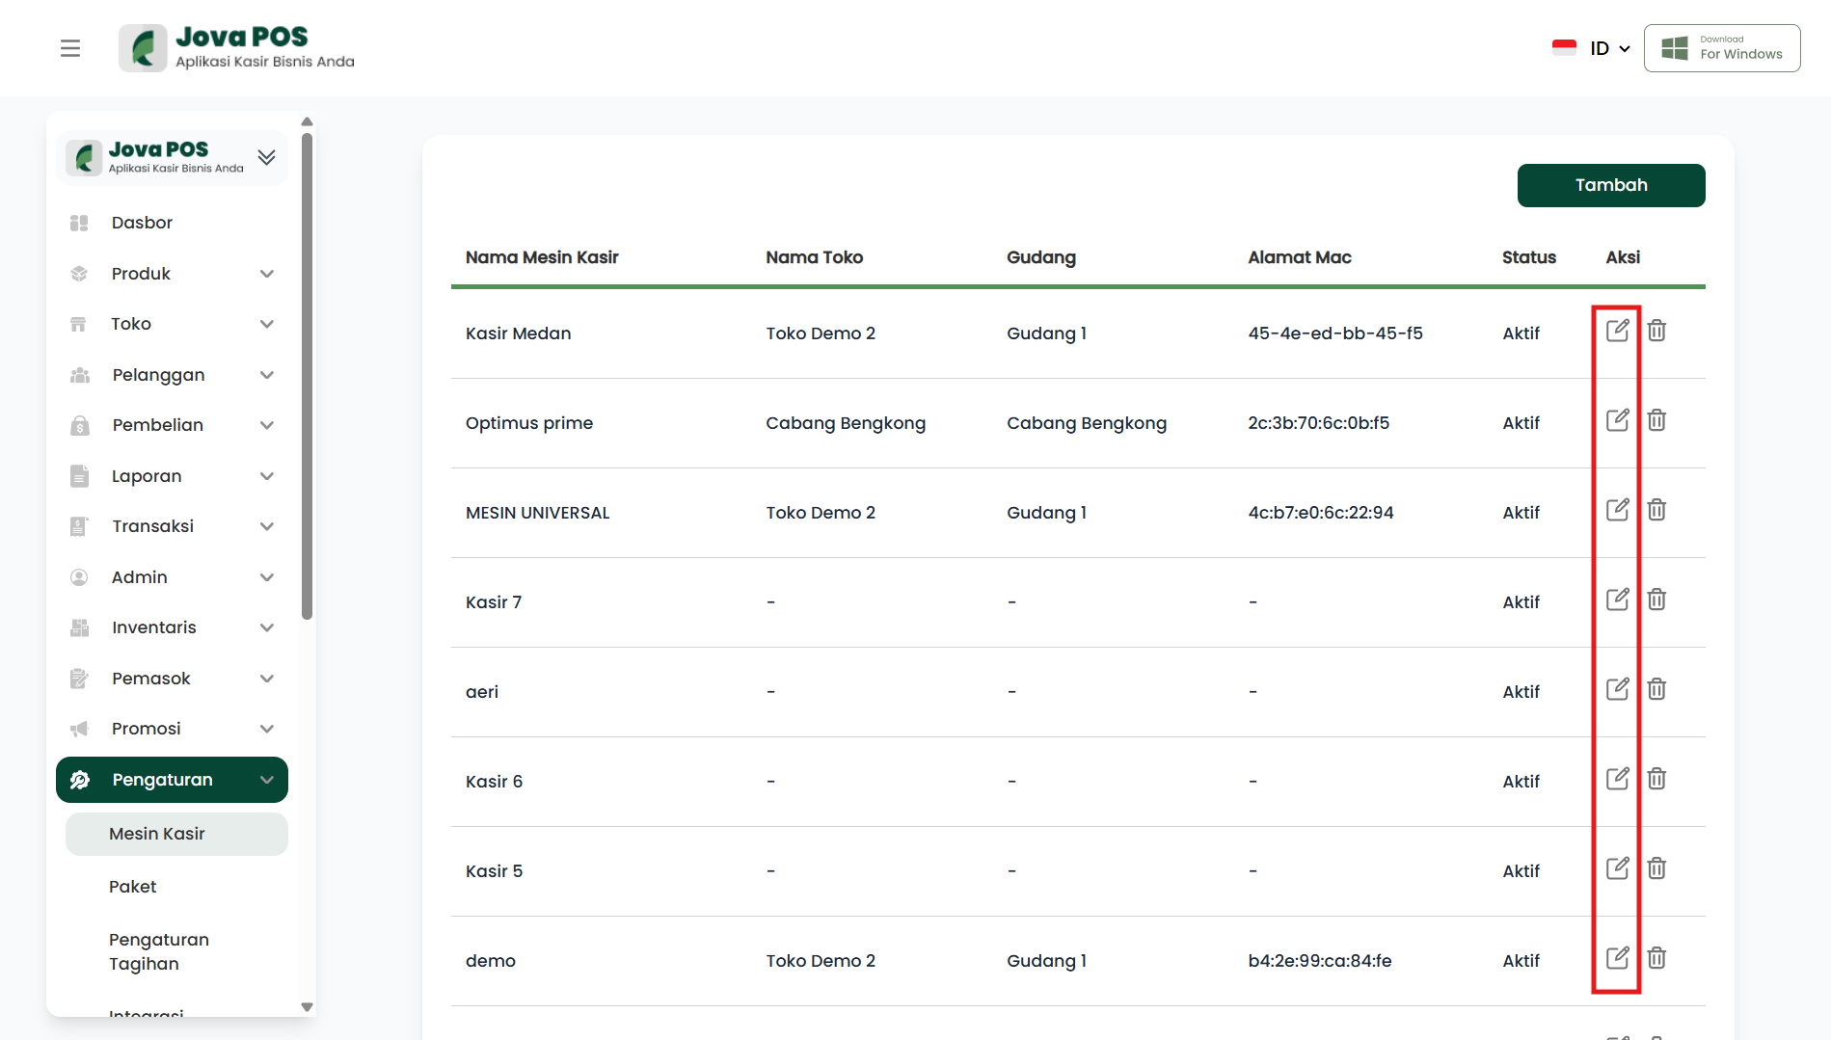Remove the Kasir 5 machine
Screen dimensions: 1831x1040
(x=1656, y=868)
